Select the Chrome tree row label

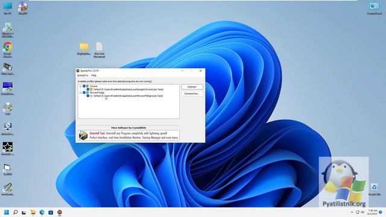pos(93,86)
